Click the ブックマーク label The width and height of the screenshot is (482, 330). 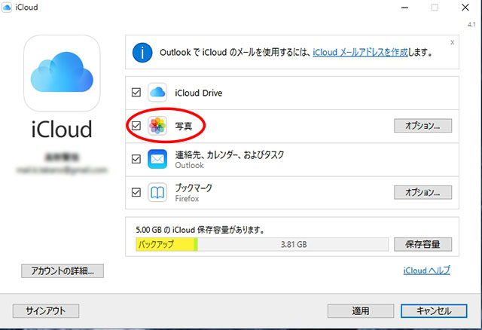(x=194, y=188)
